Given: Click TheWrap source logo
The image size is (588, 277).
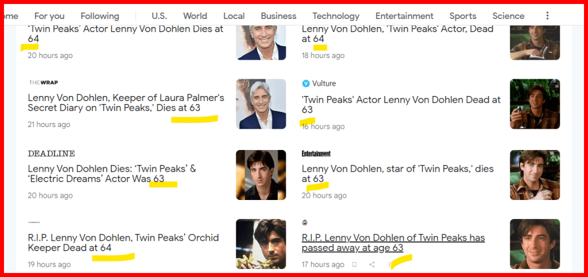Looking at the screenshot, I should point(43,83).
